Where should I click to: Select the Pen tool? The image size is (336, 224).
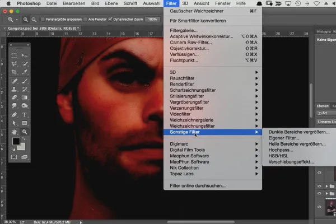[14, 115]
